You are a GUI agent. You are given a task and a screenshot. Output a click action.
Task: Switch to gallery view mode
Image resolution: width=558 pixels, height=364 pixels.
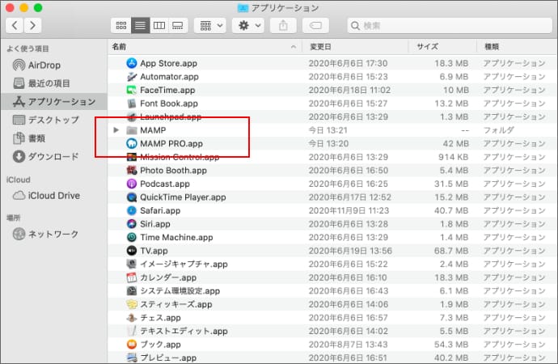(x=178, y=26)
